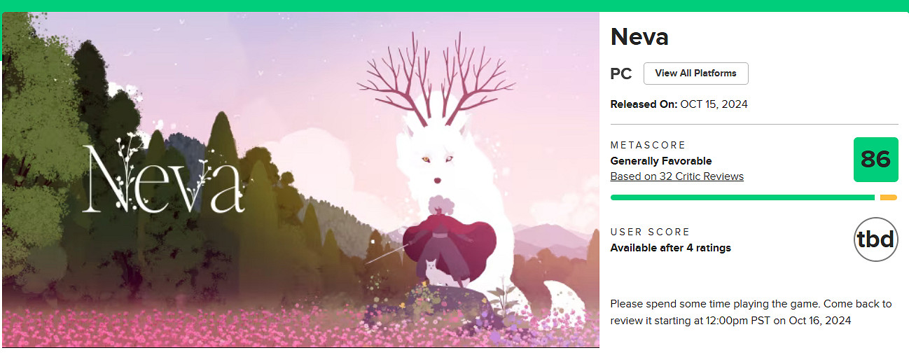The width and height of the screenshot is (909, 355).
Task: Click the PC platform label
Action: coord(621,74)
